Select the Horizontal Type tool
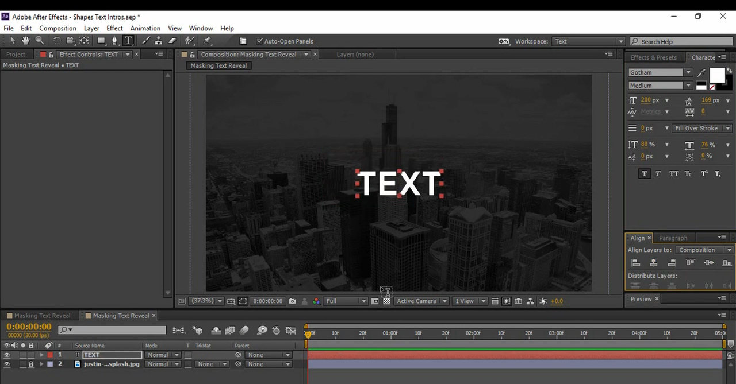 (128, 41)
